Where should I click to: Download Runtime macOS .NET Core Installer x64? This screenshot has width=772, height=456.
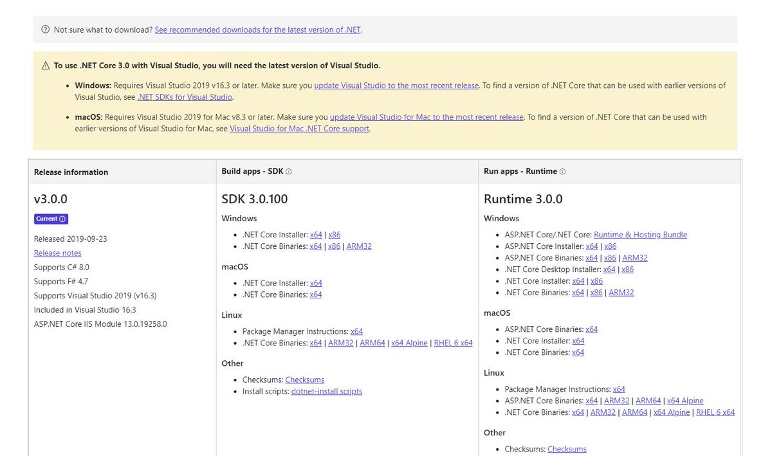[x=578, y=341]
